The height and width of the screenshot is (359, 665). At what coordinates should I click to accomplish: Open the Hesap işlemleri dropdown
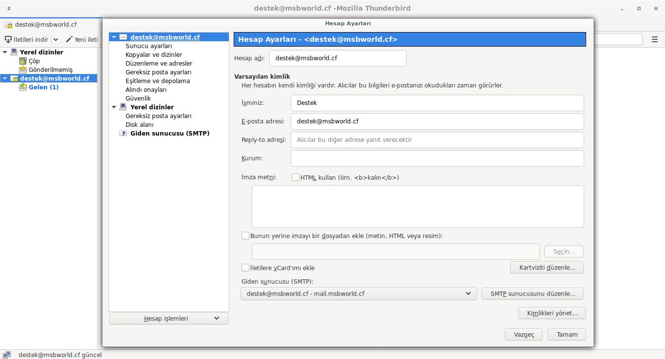coord(169,319)
